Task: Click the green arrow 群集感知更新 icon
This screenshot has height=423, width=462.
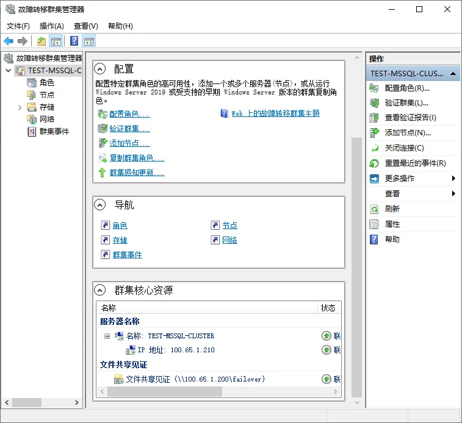Action: click(103, 172)
